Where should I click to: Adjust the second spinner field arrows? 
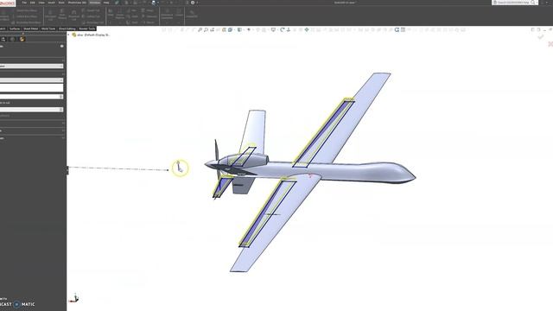pos(61,110)
